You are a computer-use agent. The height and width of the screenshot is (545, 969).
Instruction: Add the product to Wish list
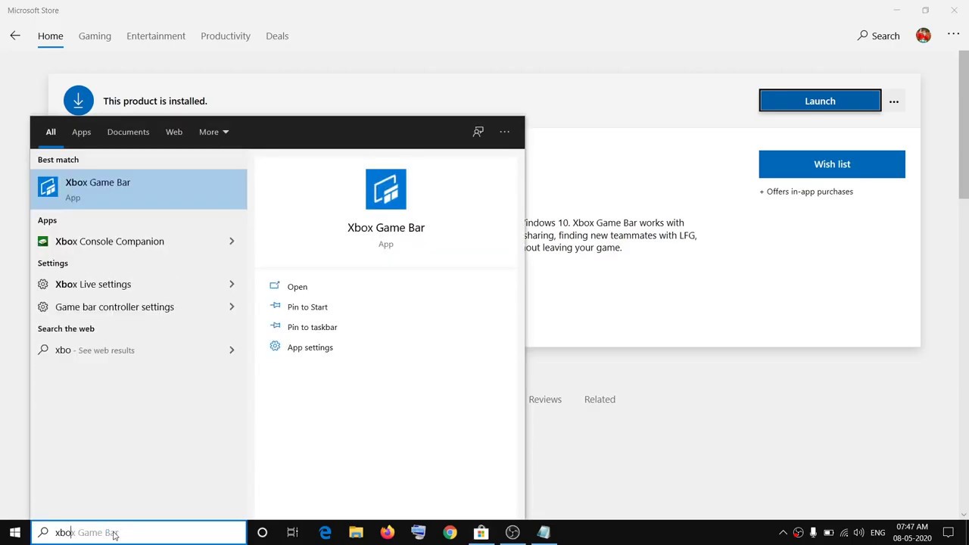(x=832, y=164)
